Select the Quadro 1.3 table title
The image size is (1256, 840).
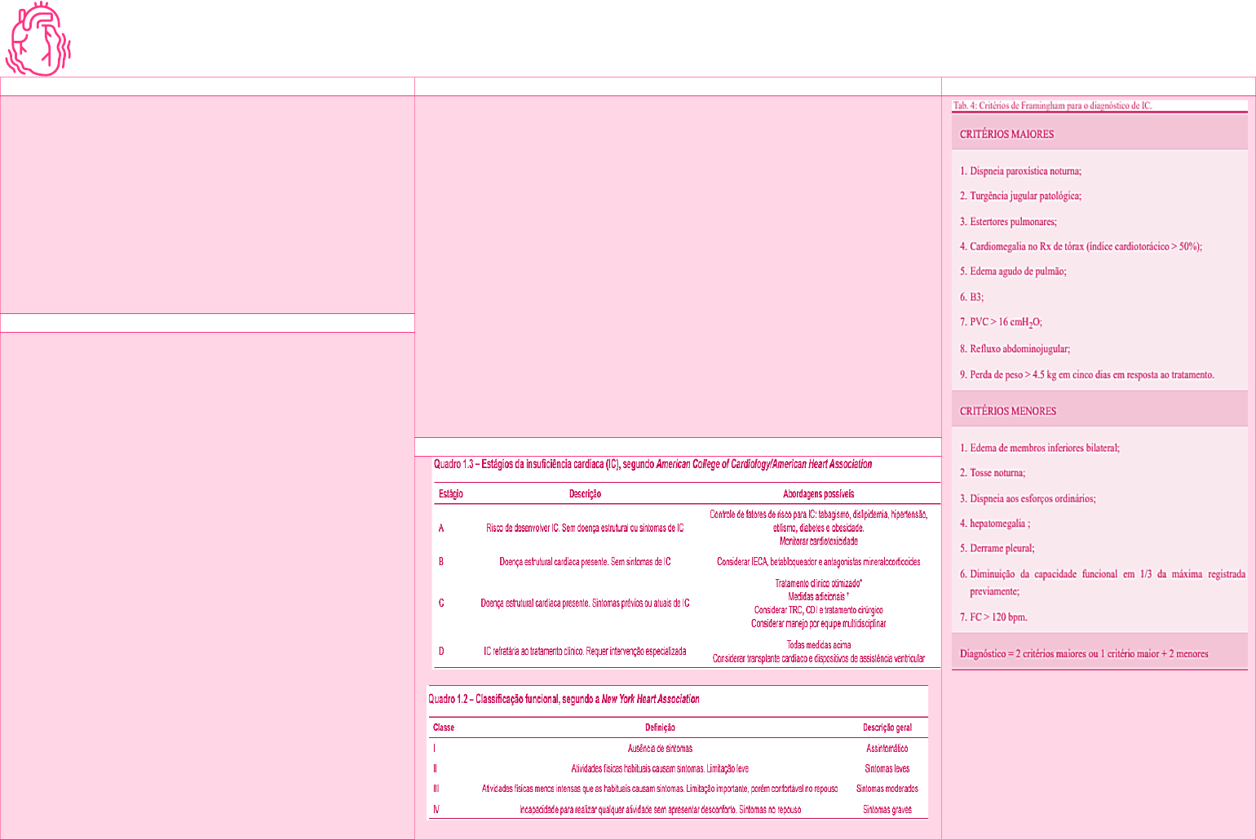click(652, 465)
